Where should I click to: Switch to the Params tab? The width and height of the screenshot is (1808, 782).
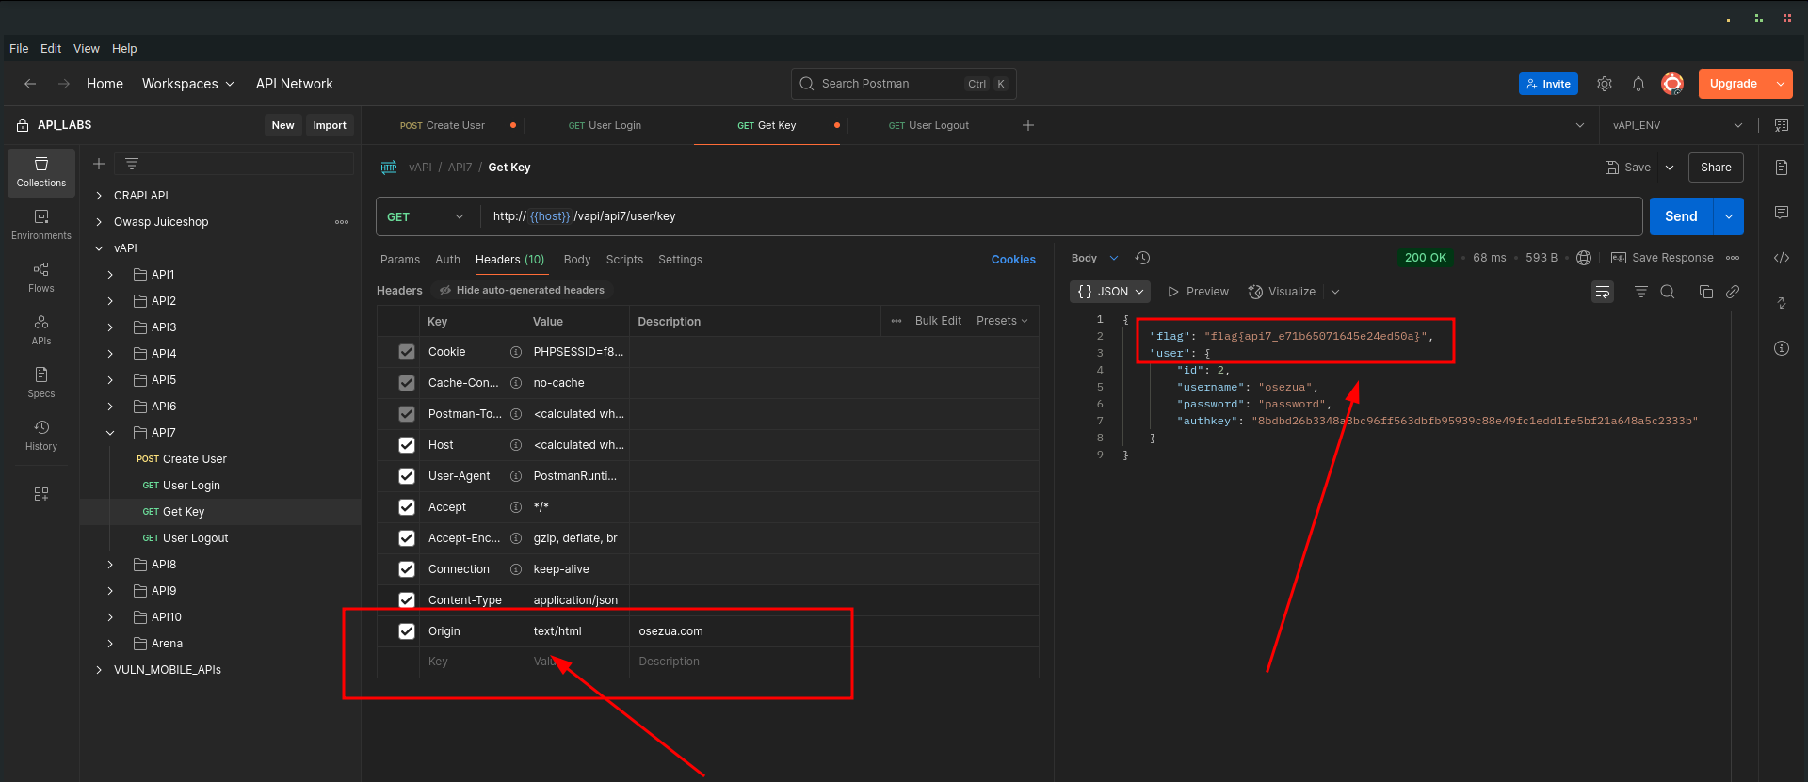(400, 260)
